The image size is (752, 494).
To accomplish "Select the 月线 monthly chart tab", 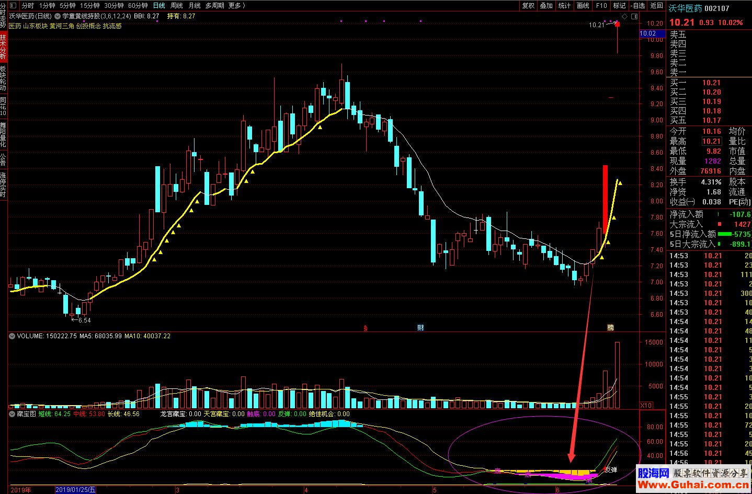I will pyautogui.click(x=195, y=5).
